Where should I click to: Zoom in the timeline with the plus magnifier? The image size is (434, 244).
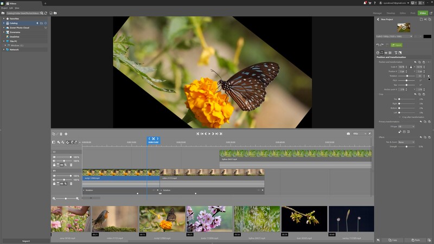pyautogui.click(x=77, y=198)
